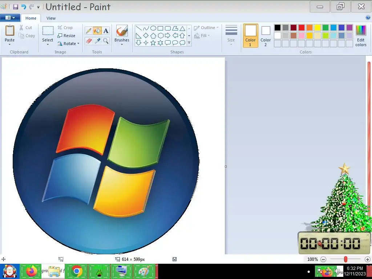Select the Text tool

pos(106,31)
